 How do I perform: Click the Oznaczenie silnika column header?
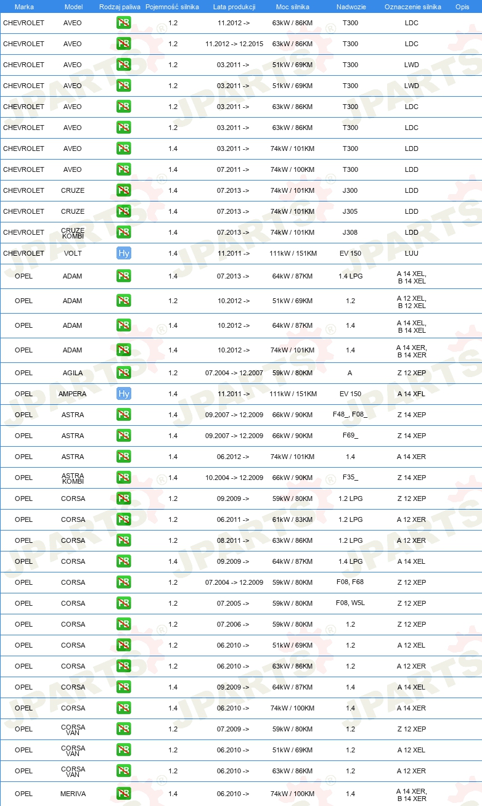coord(413,7)
